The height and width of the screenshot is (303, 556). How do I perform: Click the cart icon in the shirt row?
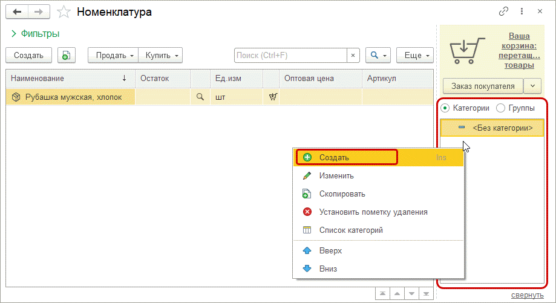272,96
